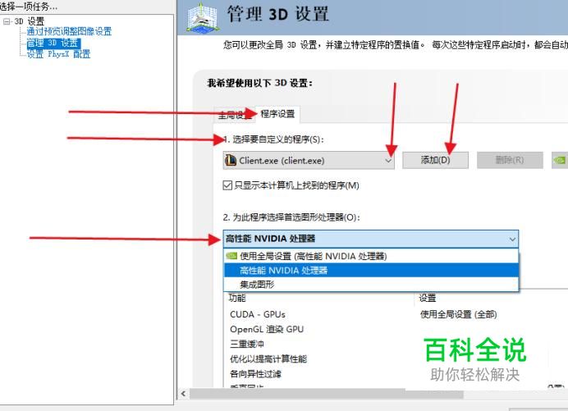Click the League Client.exe program icon

pyautogui.click(x=231, y=160)
